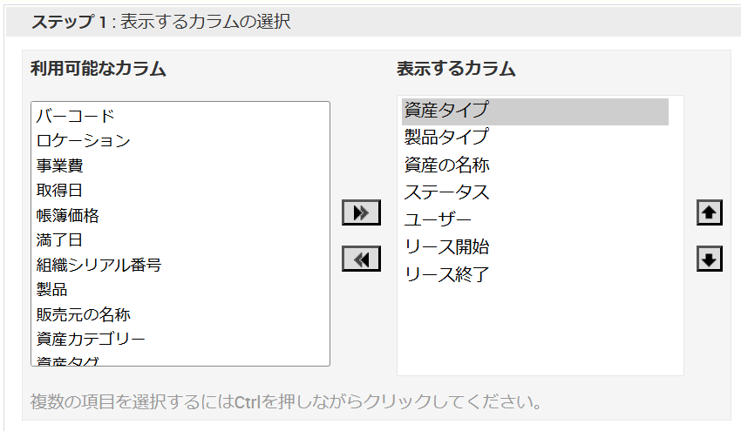Pick 販売元の名称 from available columns

[x=84, y=314]
